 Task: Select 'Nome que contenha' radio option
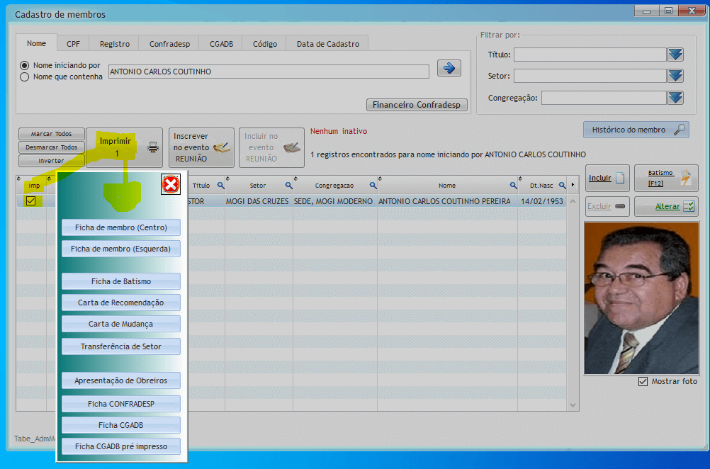[25, 77]
